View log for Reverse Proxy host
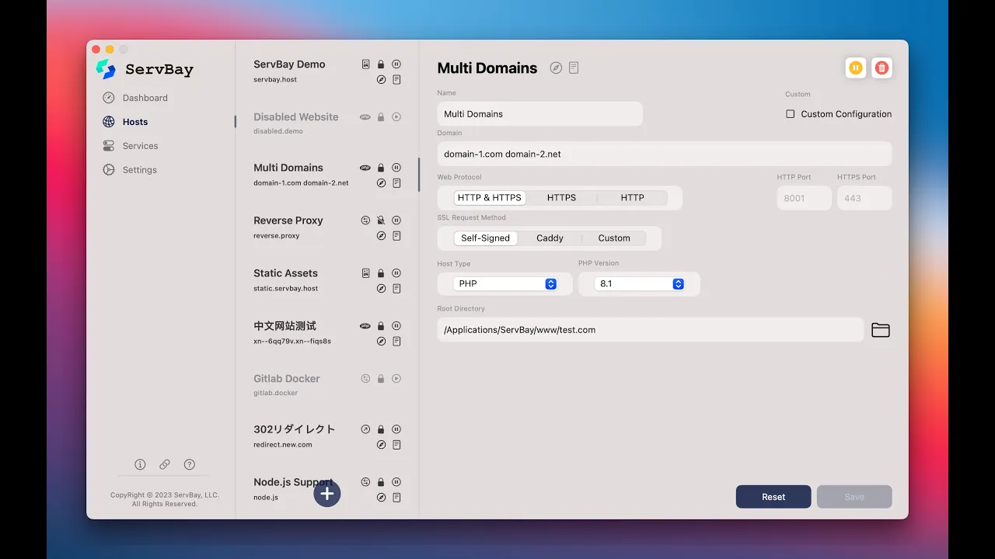995x559 pixels. coord(396,235)
